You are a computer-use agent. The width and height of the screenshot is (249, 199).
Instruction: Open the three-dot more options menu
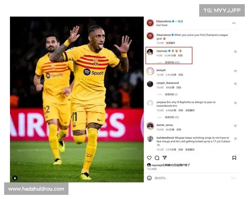pos(234,23)
